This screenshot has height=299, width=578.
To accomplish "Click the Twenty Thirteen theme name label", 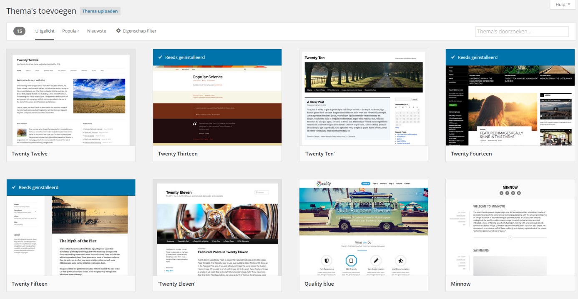I will click(178, 154).
